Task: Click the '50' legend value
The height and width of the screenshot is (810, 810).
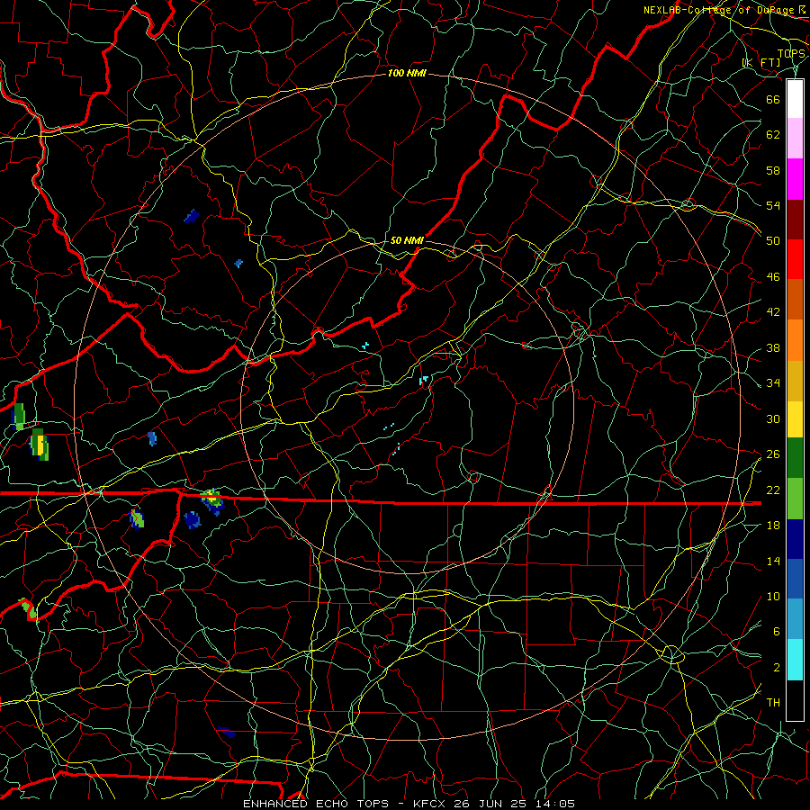Action: pyautogui.click(x=773, y=240)
